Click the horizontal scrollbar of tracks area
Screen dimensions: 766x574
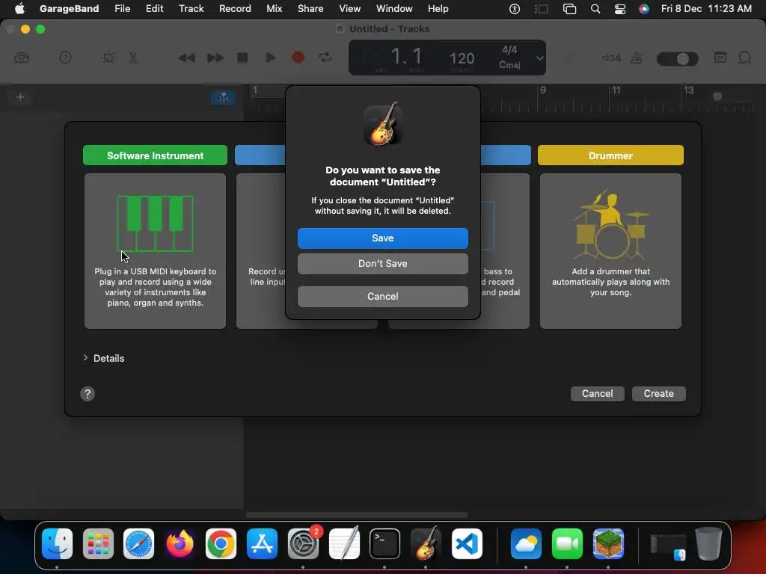coord(357,514)
